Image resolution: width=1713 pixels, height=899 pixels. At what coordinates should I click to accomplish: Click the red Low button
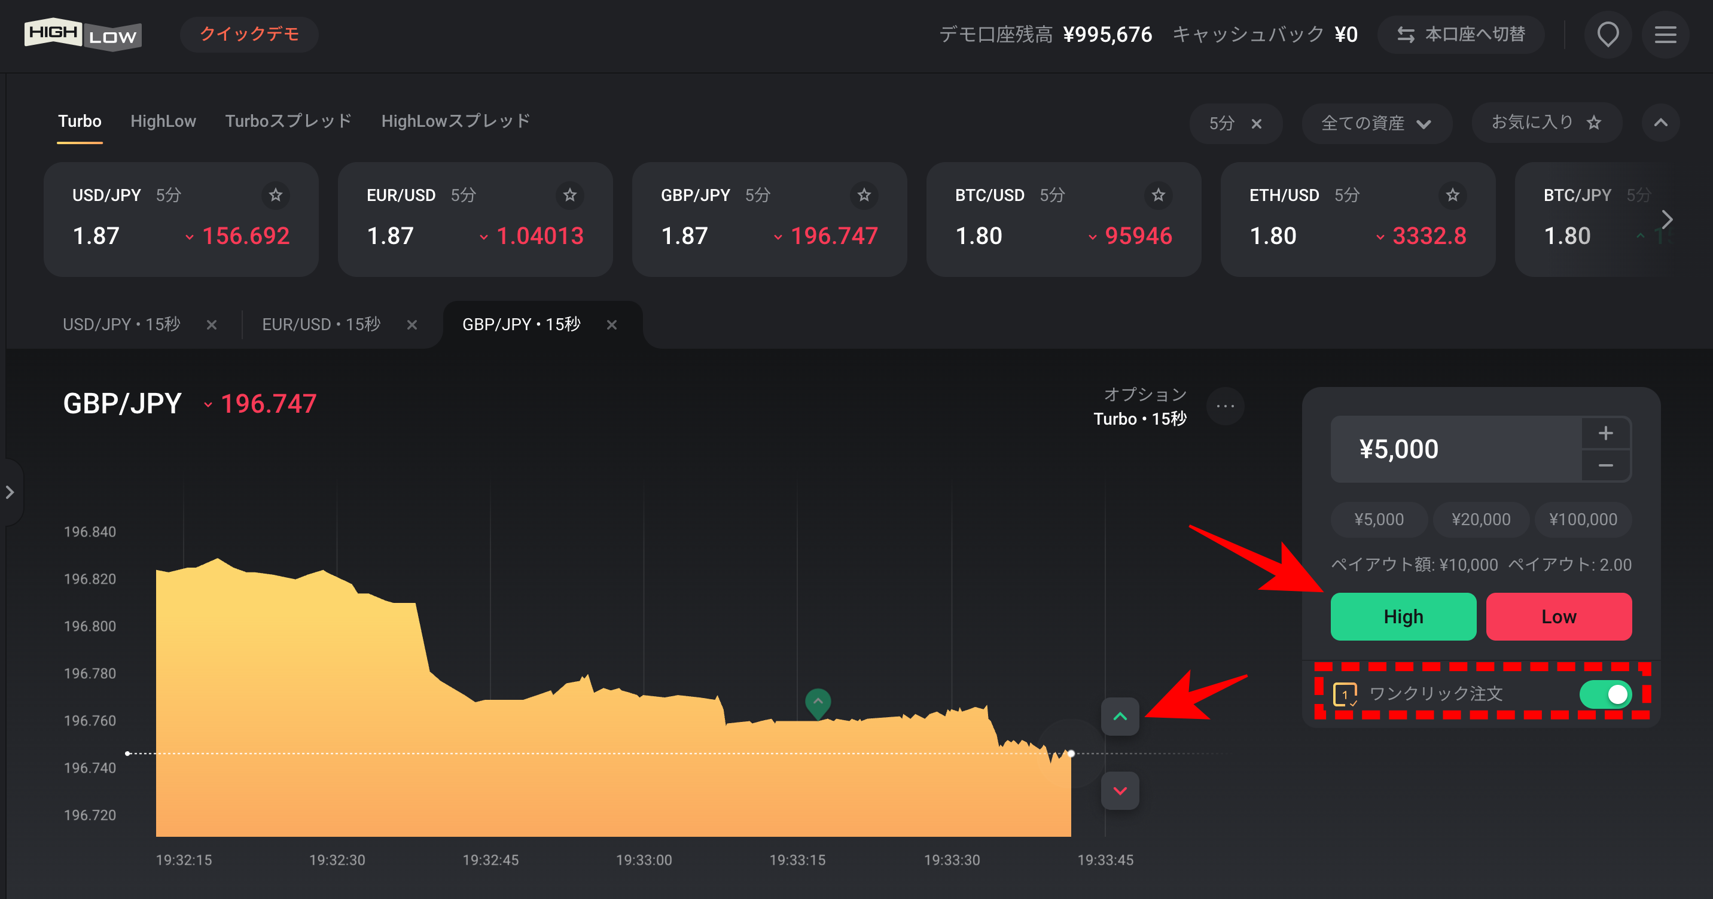click(x=1559, y=617)
